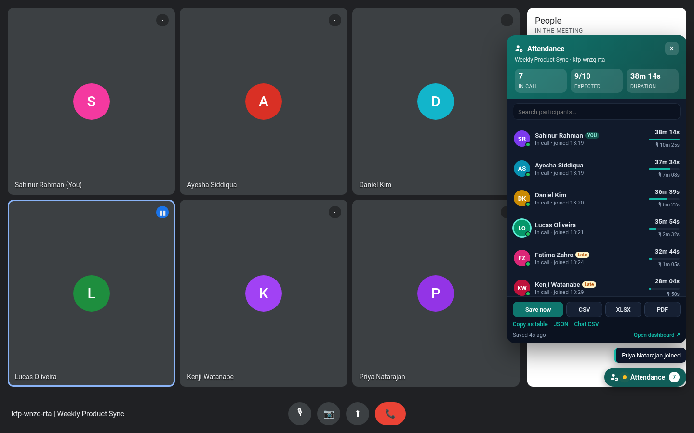Click the mic status dot on Ayesha's tile

[335, 20]
